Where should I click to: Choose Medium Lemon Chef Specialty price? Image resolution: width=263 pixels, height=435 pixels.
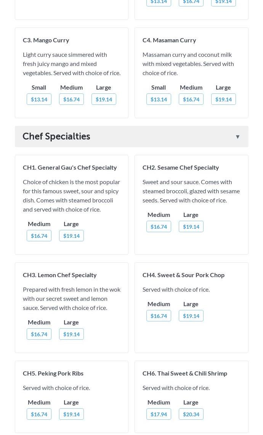[39, 334]
